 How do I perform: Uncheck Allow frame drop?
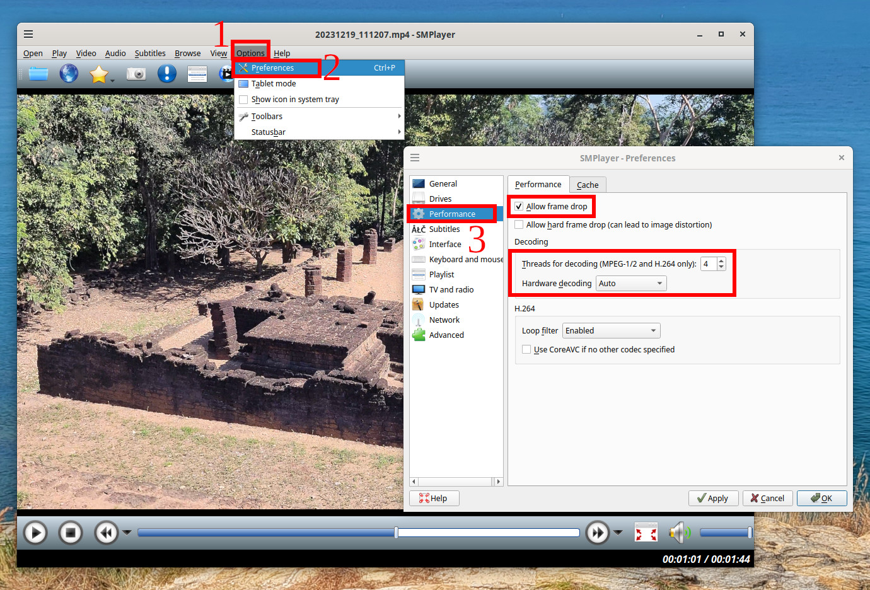coord(519,207)
